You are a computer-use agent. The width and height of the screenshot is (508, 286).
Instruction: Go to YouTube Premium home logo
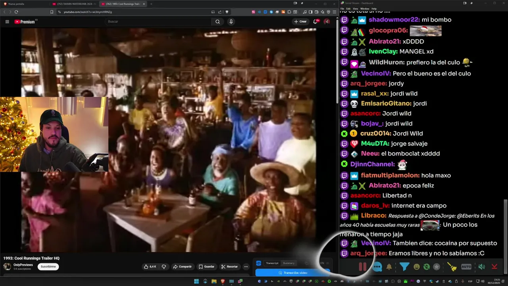(25, 21)
